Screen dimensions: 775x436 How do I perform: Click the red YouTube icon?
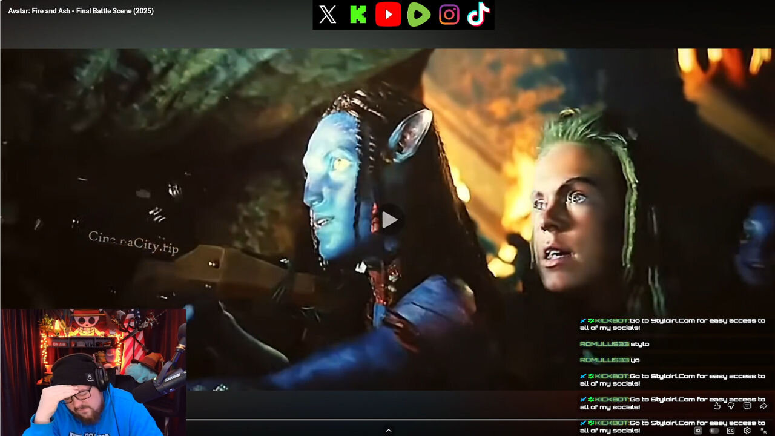(x=388, y=15)
